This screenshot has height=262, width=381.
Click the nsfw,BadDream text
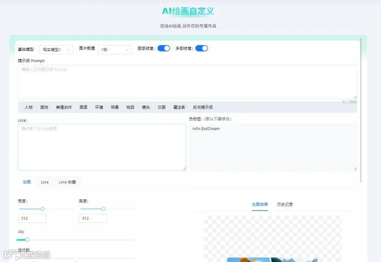tap(206, 129)
